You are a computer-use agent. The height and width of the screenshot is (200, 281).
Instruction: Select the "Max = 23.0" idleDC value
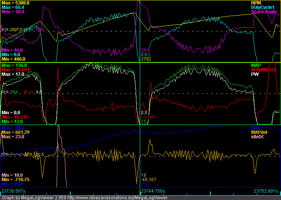(x=13, y=137)
